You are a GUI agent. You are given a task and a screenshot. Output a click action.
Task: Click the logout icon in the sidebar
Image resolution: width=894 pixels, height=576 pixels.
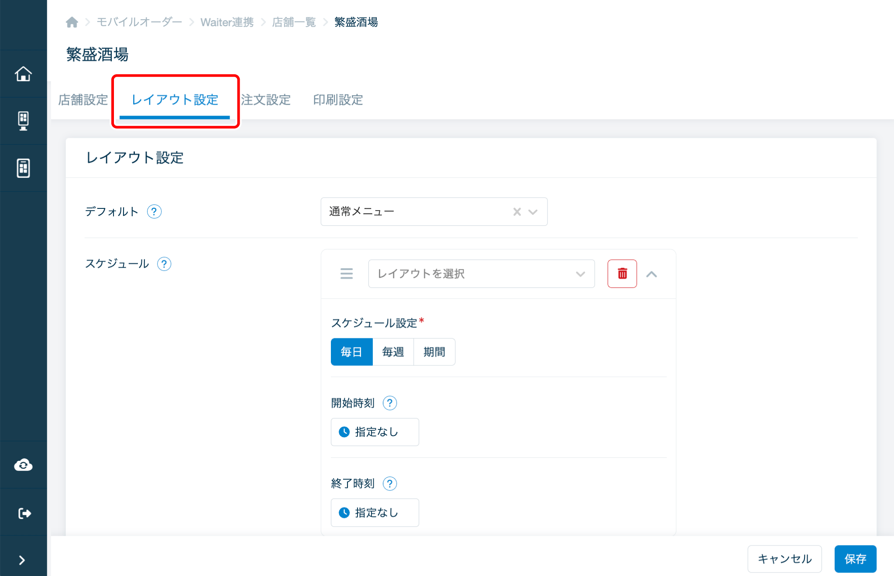pyautogui.click(x=24, y=513)
